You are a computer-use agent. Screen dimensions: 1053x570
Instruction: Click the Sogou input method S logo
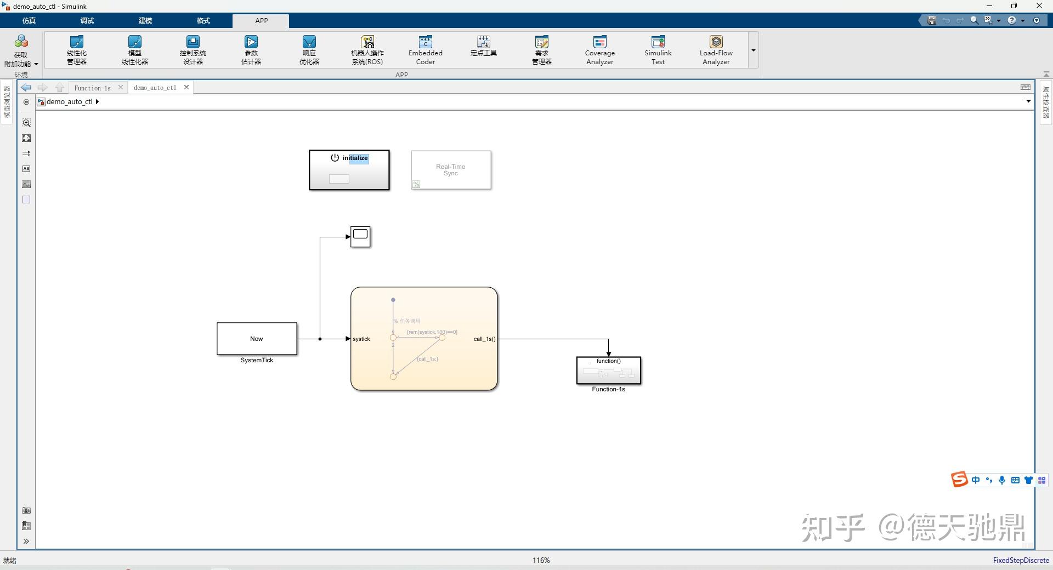[959, 480]
